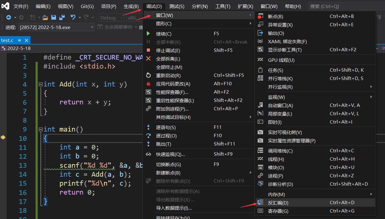Click the Save All toolbar icon

[62, 18]
